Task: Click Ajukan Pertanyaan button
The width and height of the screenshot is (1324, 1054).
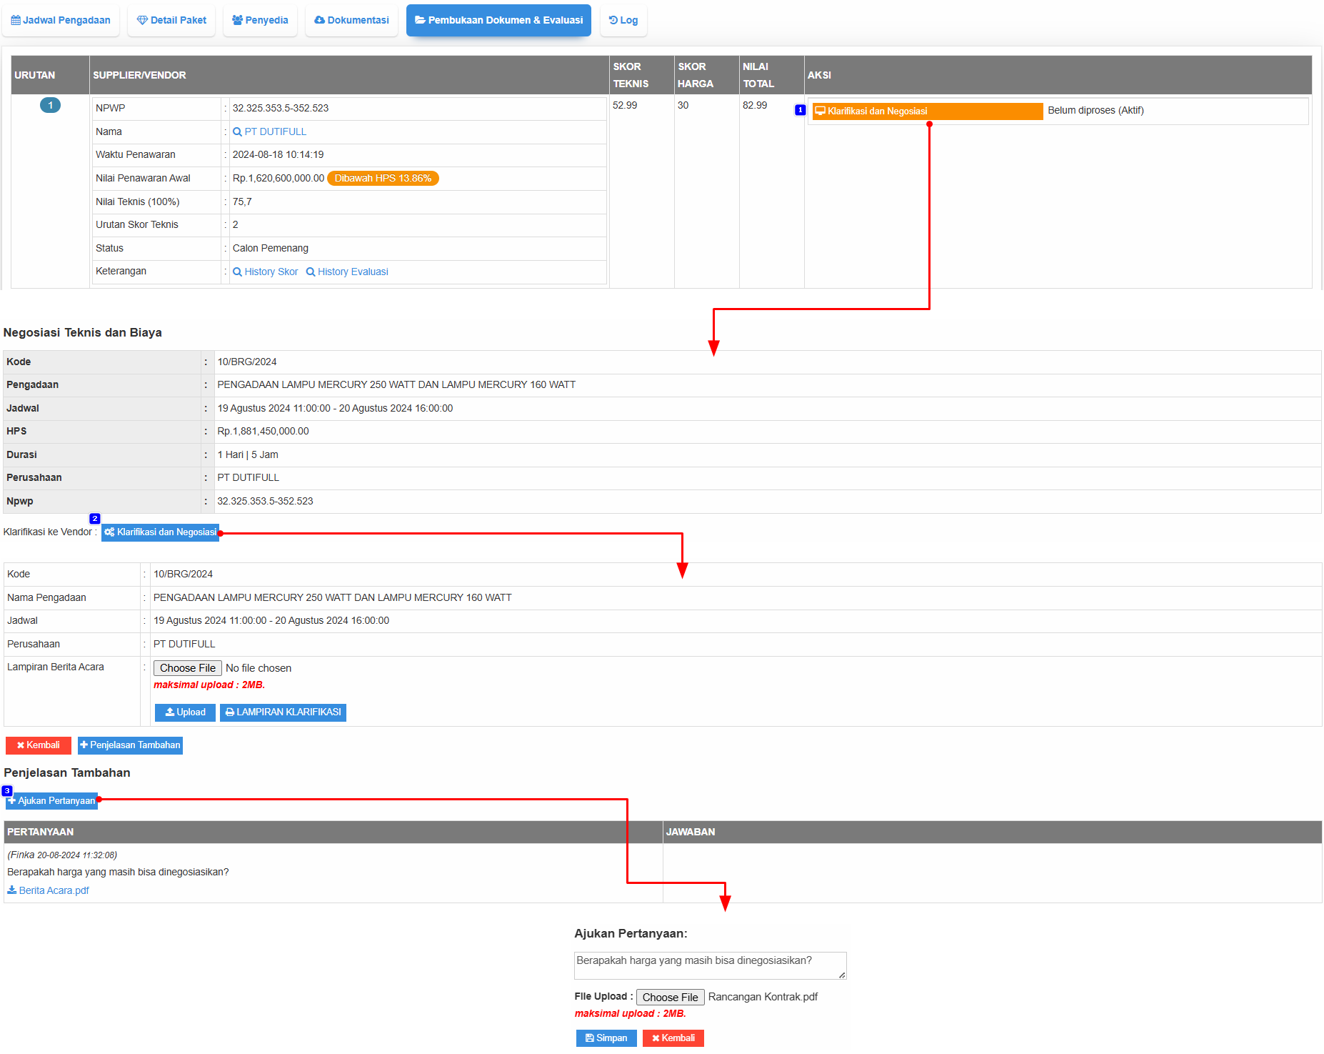Action: pyautogui.click(x=51, y=801)
